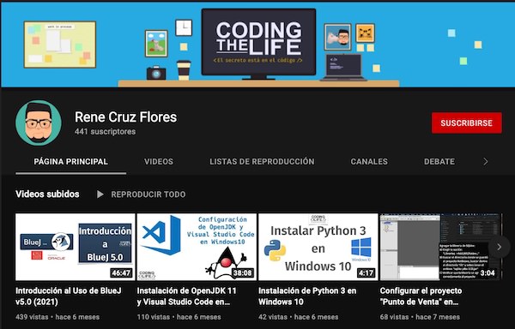515x329 pixels.
Task: Open the Instalar Python 3 thumbnail
Action: click(318, 247)
